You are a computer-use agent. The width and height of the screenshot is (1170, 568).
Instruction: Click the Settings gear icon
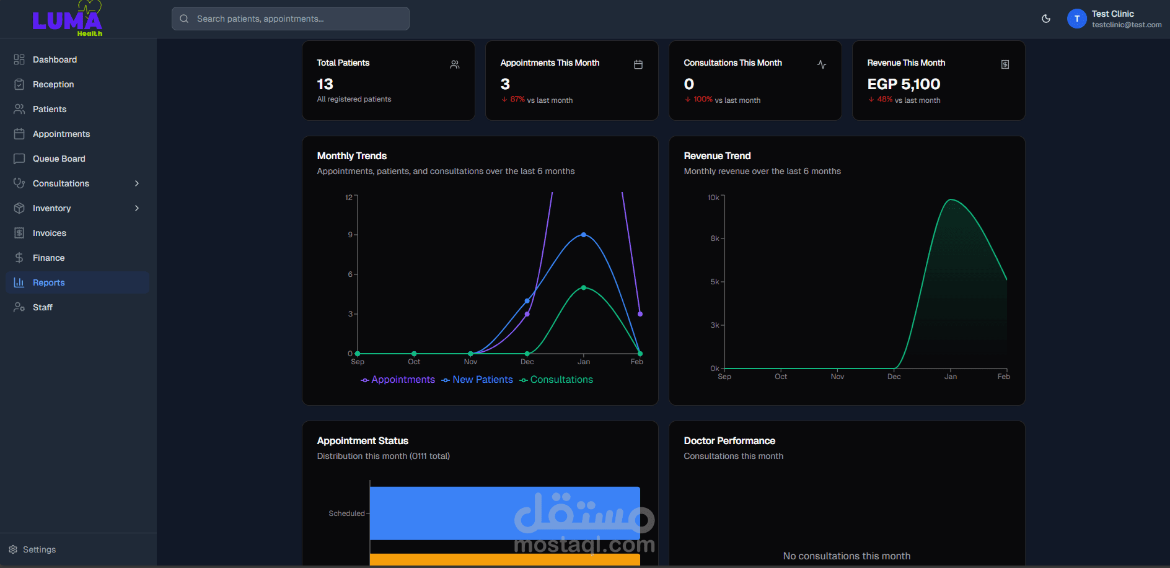13,549
